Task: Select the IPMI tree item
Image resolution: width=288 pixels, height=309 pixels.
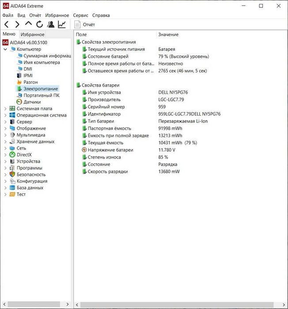Action: point(28,75)
